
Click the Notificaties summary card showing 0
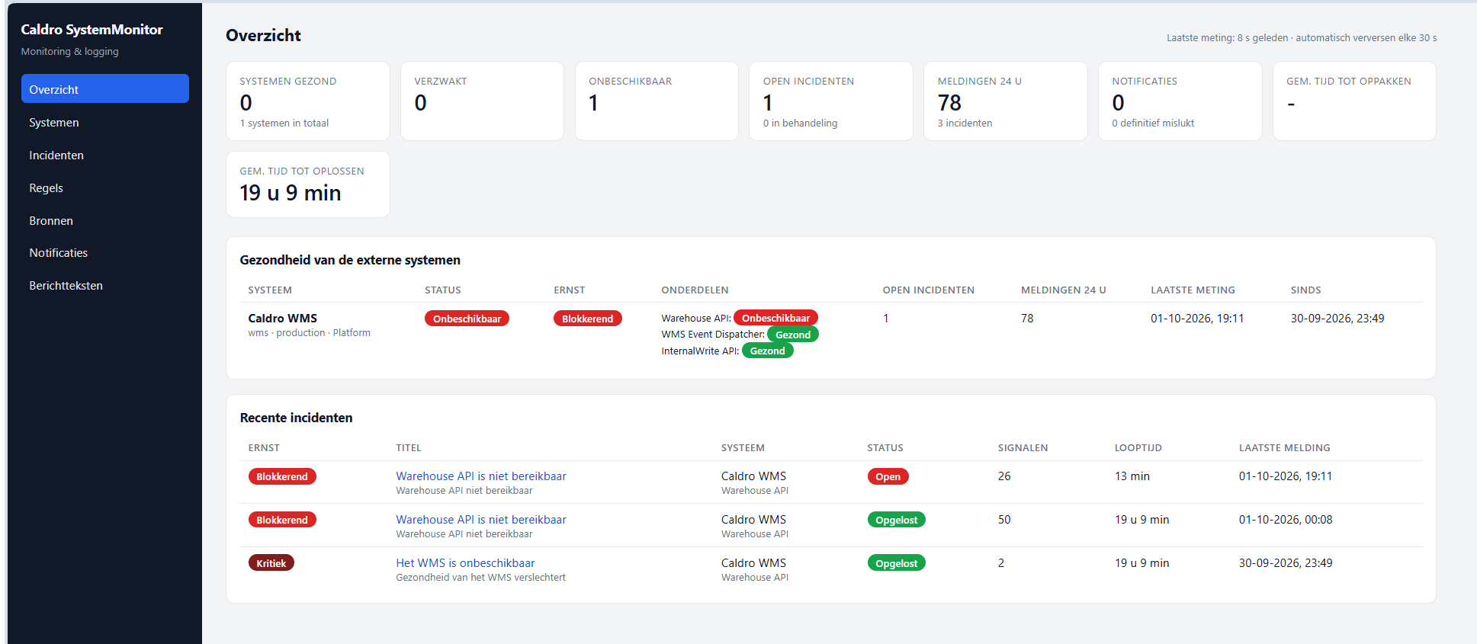click(1180, 101)
